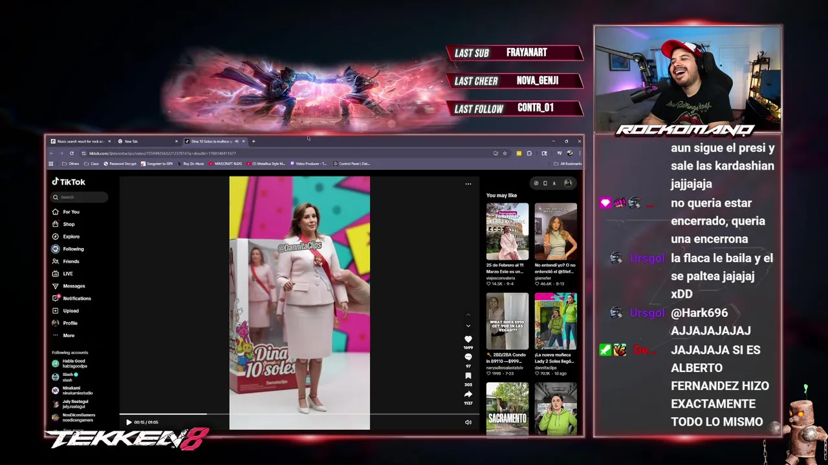Open Notifications with red badge
Image resolution: width=828 pixels, height=465 pixels.
click(x=72, y=298)
